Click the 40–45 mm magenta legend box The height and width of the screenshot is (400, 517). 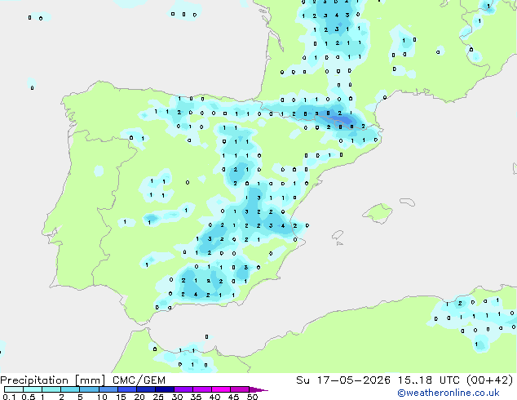pyautogui.click(x=221, y=389)
